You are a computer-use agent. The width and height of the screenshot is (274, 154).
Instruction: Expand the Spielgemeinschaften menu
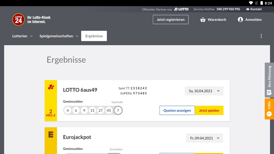pyautogui.click(x=59, y=36)
